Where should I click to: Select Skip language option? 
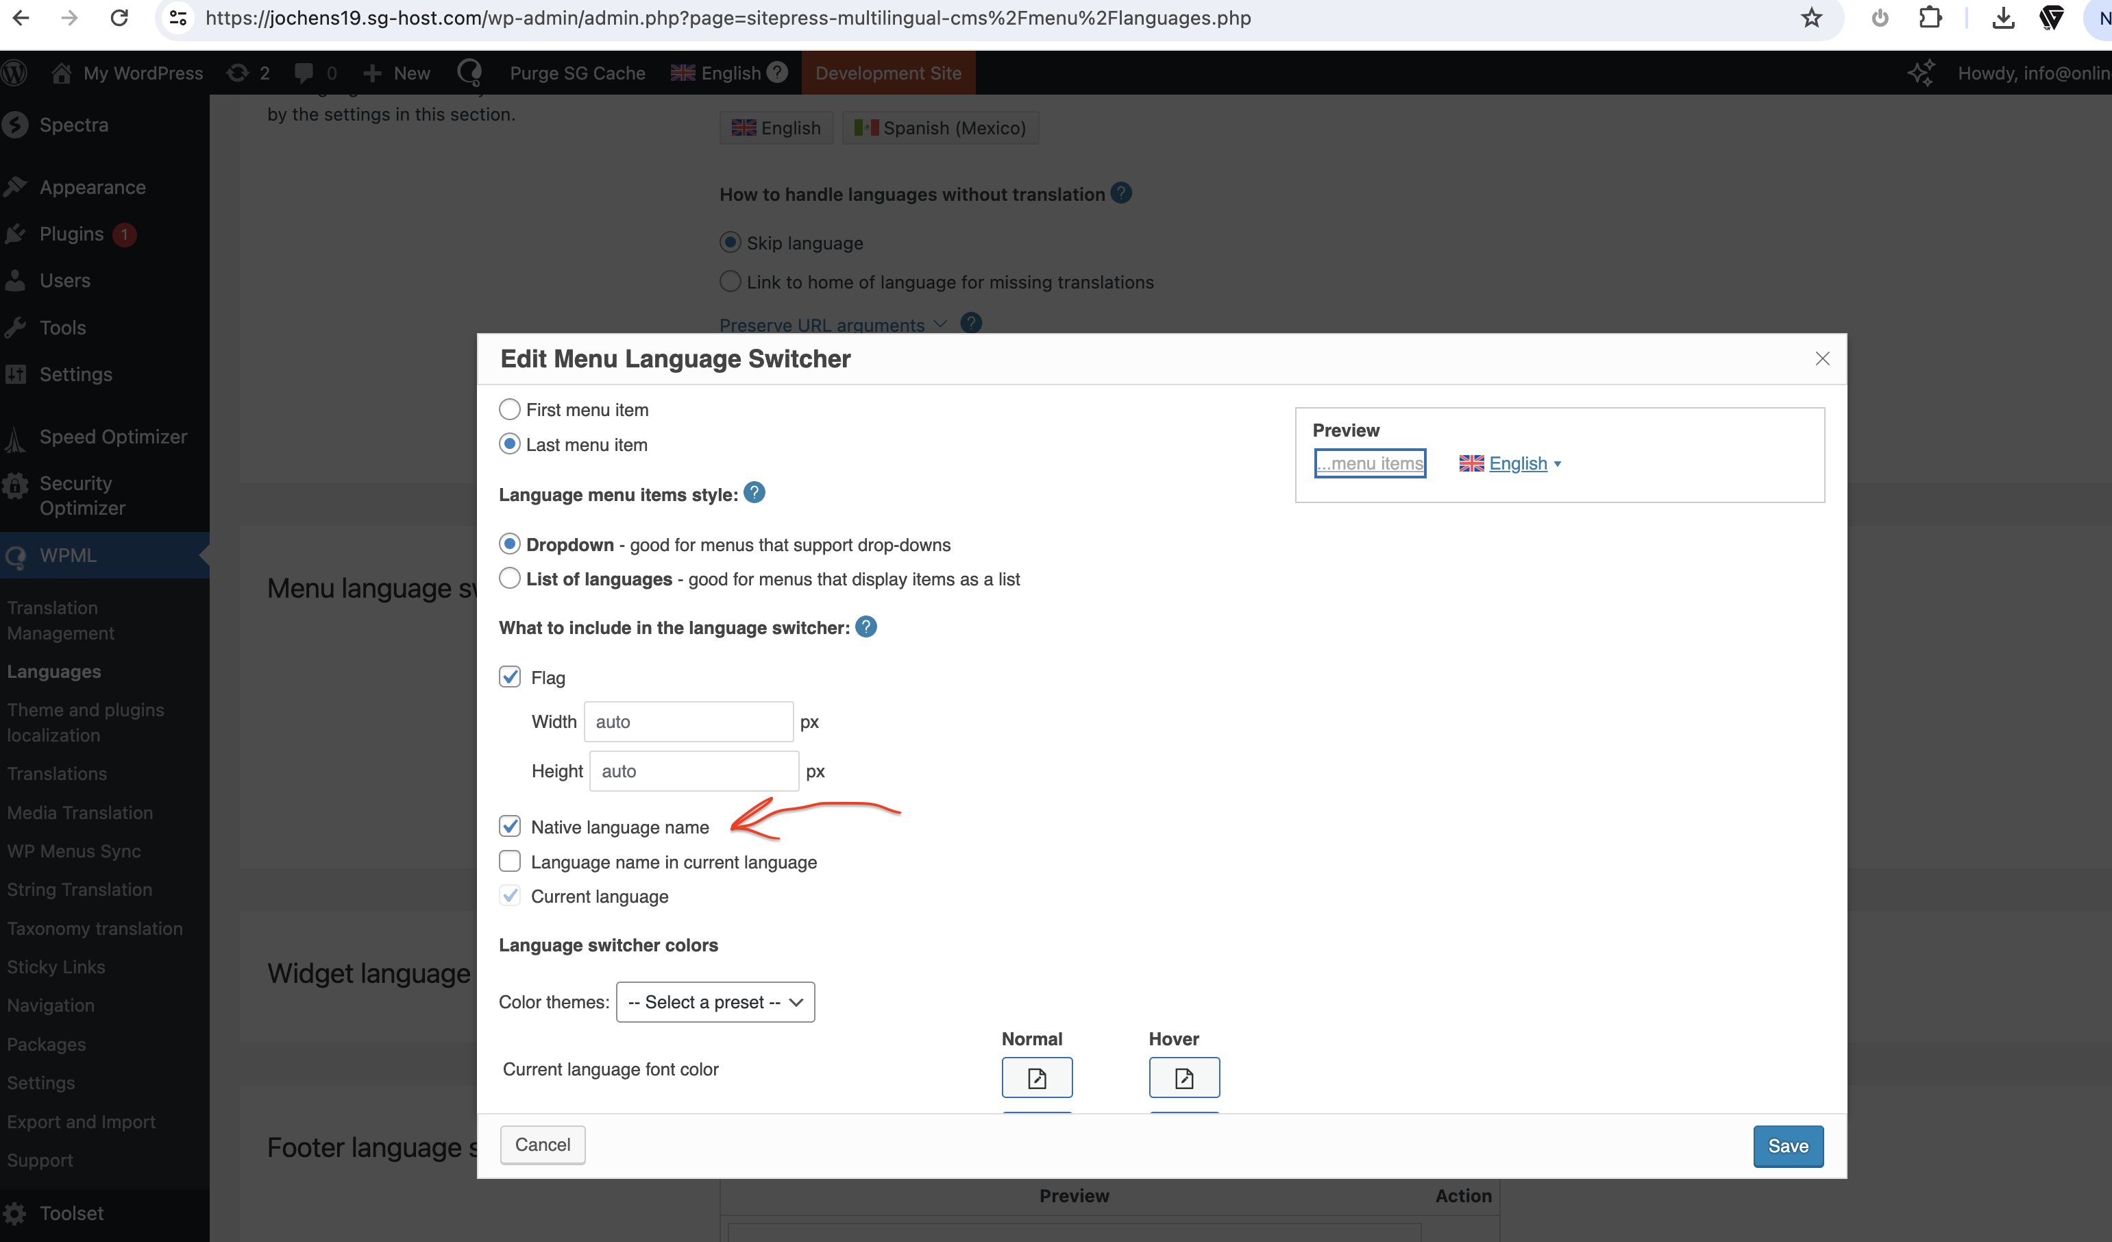(x=730, y=242)
